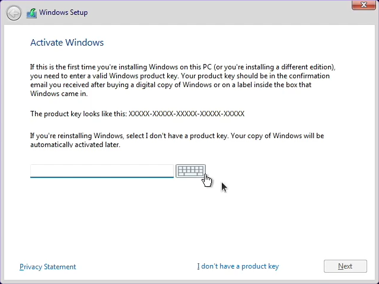The image size is (379, 284).
Task: Select I don't have a product key
Action: tap(238, 267)
